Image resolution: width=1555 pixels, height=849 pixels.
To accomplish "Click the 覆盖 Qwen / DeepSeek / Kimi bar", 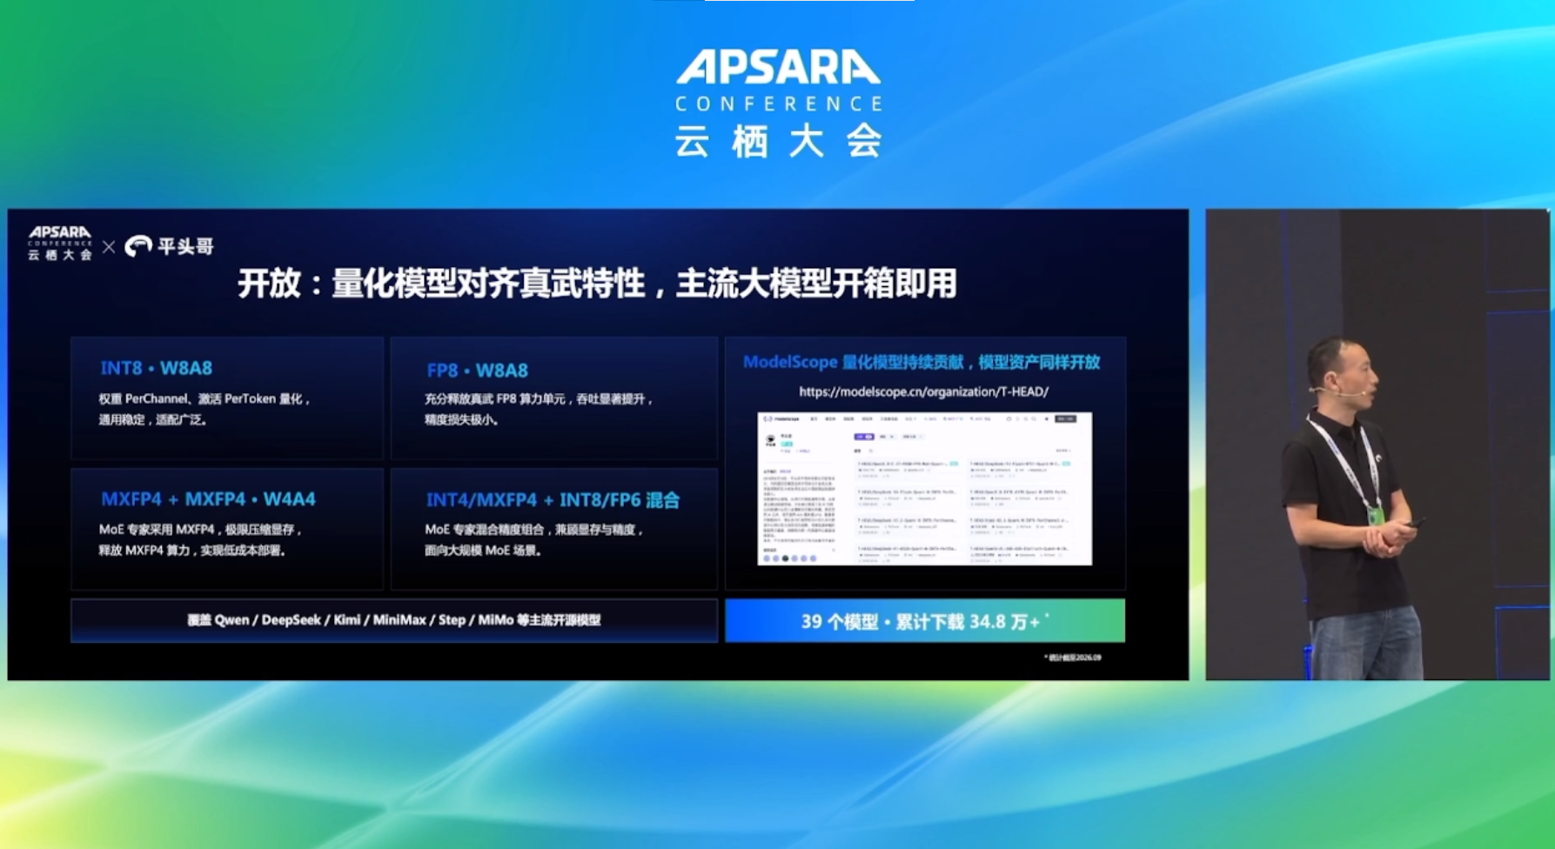I will point(394,620).
